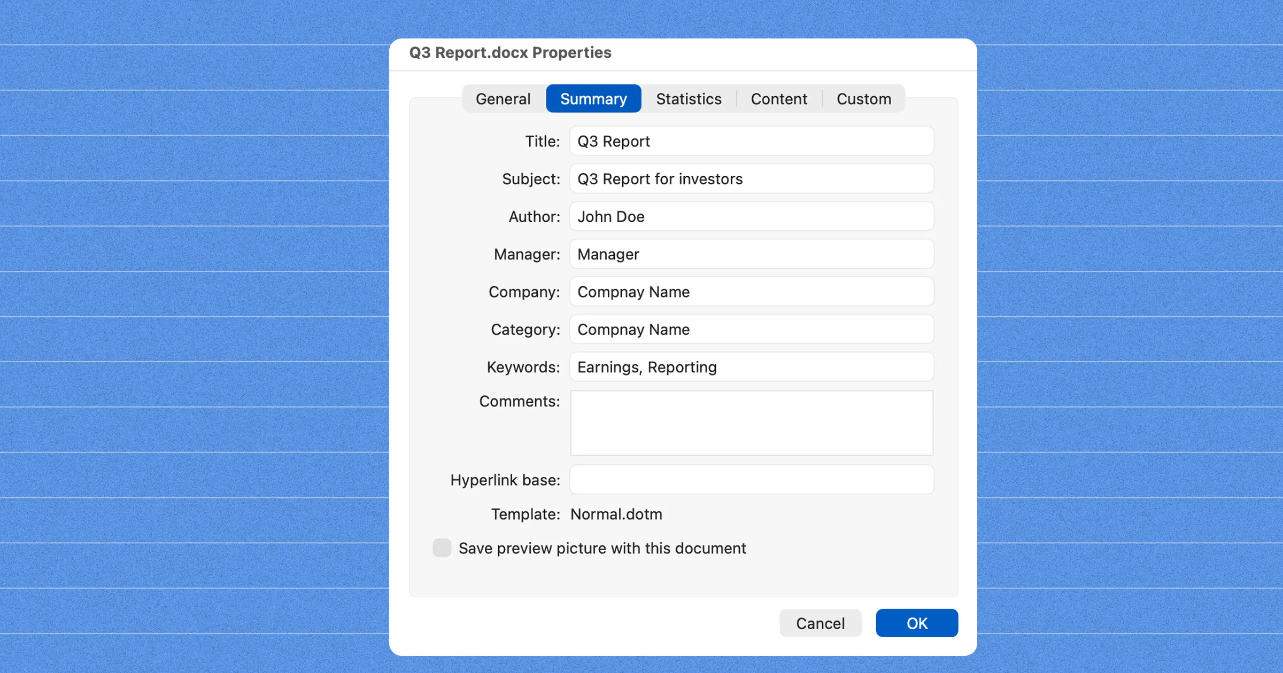
Task: Switch to the General tab
Action: tap(503, 99)
